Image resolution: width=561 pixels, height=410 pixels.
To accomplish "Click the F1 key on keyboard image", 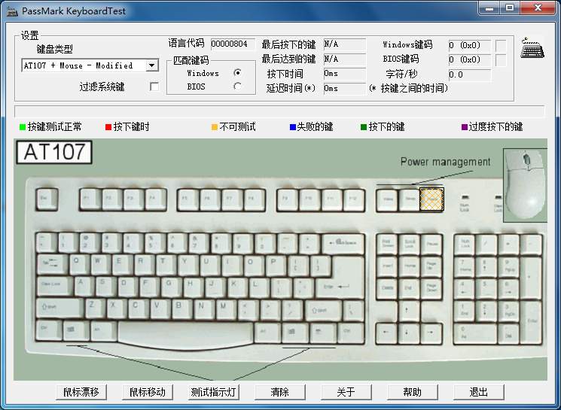I will (90, 199).
